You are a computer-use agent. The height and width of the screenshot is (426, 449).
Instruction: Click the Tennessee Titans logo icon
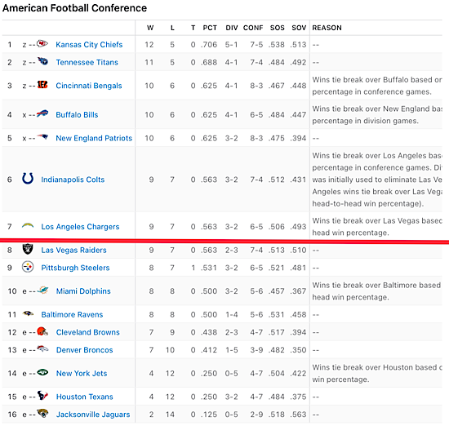[42, 61]
